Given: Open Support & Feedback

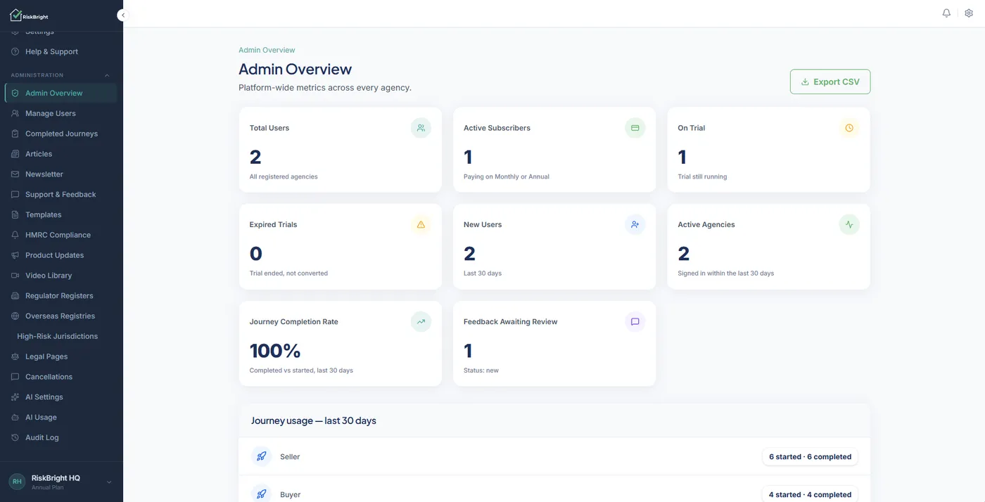Looking at the screenshot, I should click(61, 195).
